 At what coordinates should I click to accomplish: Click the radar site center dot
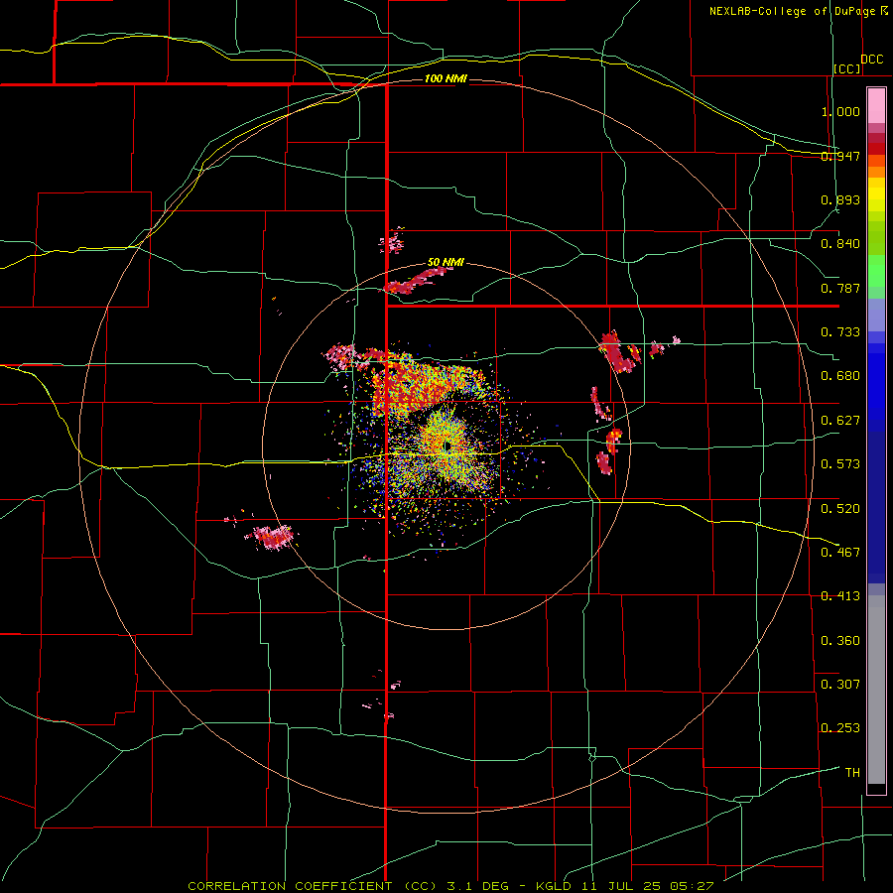click(447, 446)
